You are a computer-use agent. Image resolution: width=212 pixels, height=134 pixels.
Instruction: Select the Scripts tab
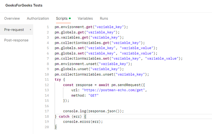click(x=63, y=19)
